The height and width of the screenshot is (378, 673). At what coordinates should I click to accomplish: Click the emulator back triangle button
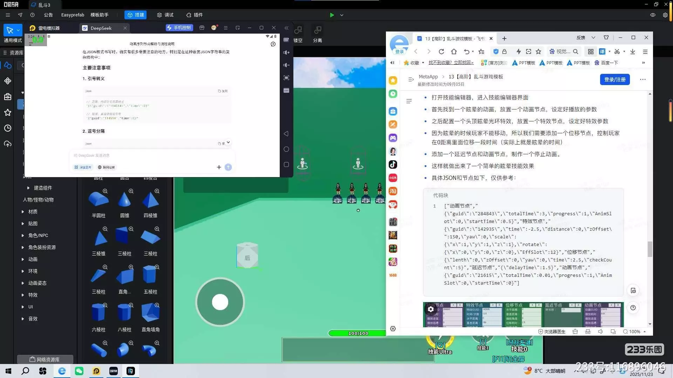point(286,134)
